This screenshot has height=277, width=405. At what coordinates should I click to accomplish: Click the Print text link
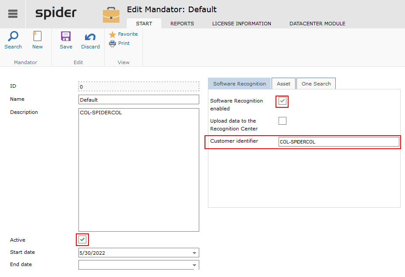click(124, 43)
